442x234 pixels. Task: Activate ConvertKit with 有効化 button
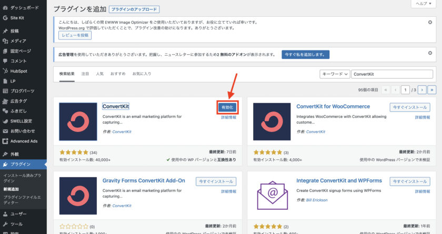tap(227, 107)
